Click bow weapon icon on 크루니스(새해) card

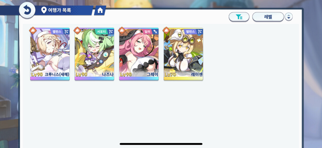click(66, 32)
